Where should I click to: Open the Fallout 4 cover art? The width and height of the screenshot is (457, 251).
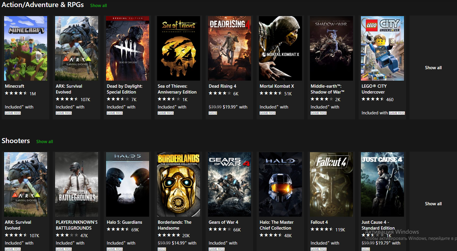(x=331, y=184)
